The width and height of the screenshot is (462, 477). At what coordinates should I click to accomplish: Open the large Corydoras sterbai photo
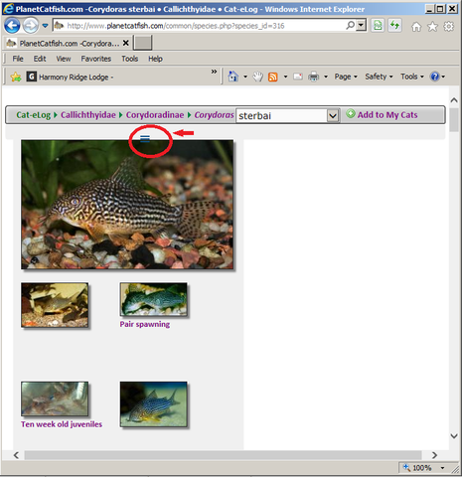(127, 205)
